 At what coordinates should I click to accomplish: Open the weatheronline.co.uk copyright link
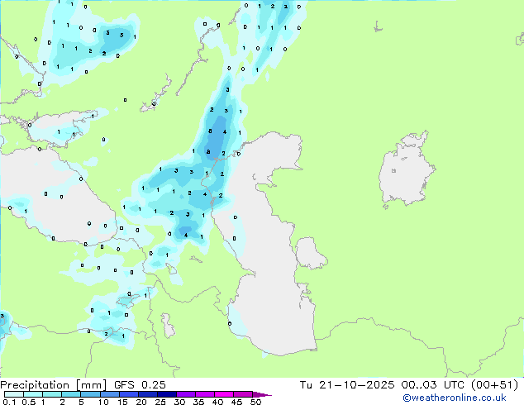pyautogui.click(x=454, y=398)
